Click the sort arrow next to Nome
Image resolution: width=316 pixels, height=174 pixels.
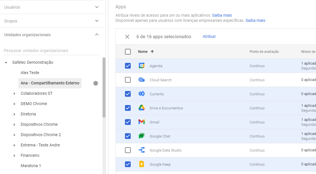(x=152, y=52)
